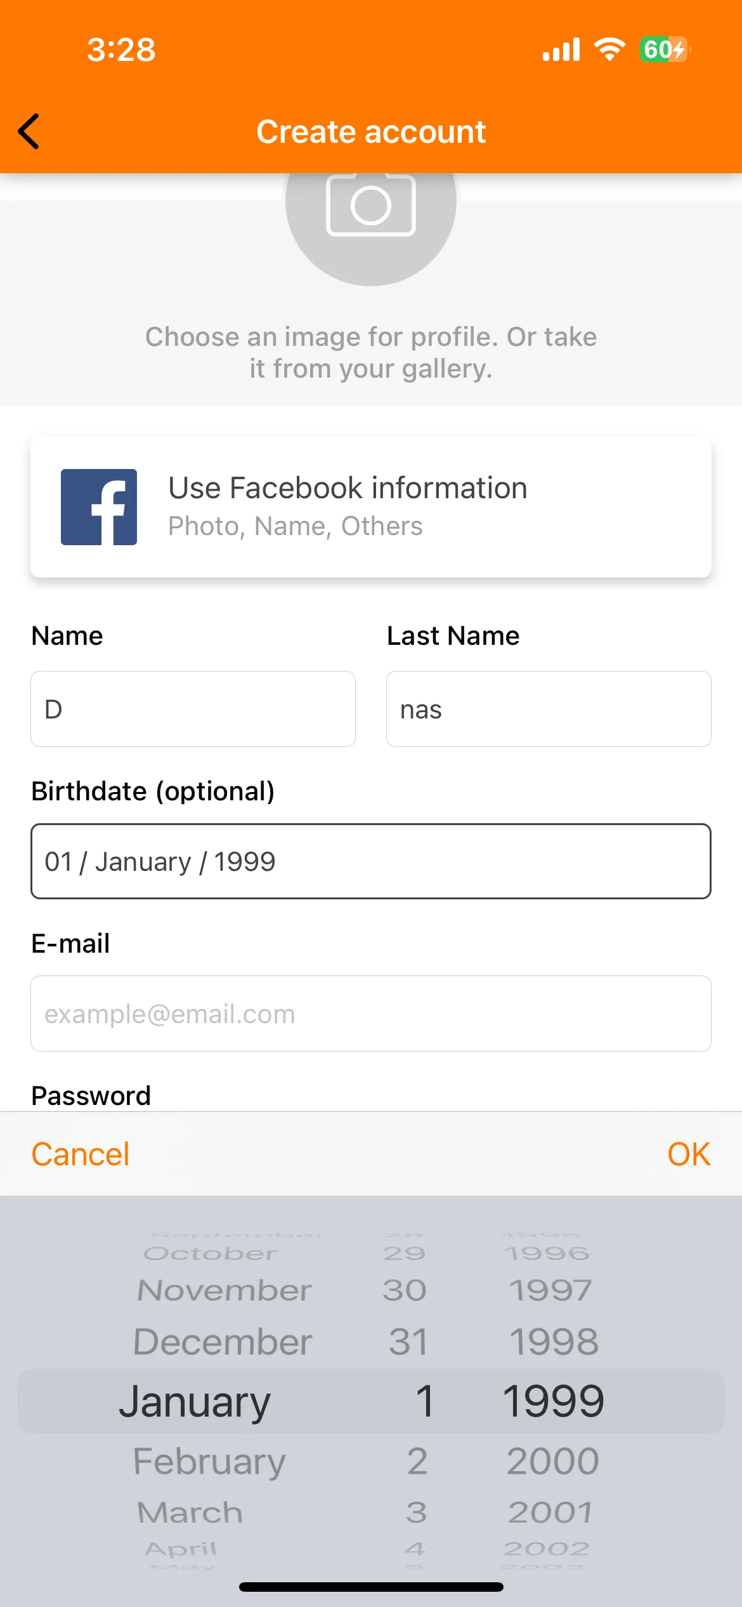Tap the cellular signal bars icon

[x=561, y=50]
